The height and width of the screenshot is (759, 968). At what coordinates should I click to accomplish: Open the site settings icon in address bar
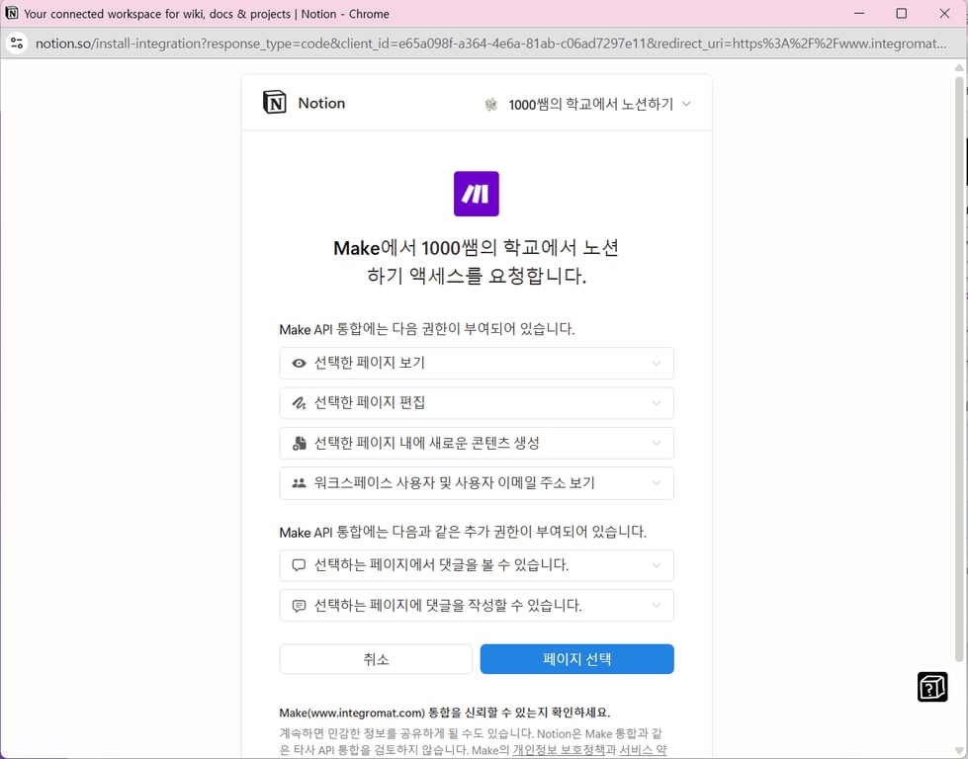click(x=17, y=43)
